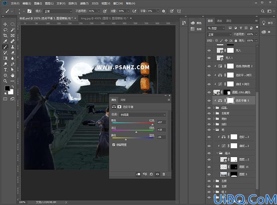The image size is (277, 205).
Task: Hide the 图层 15 layer
Action: pyautogui.click(x=209, y=167)
